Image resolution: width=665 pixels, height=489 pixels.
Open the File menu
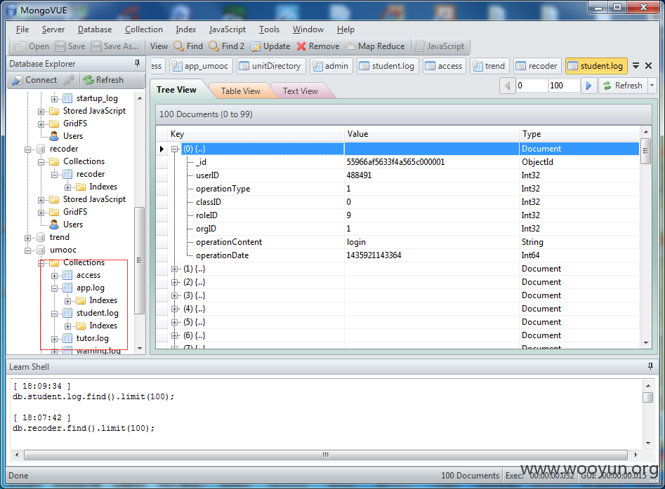pos(22,29)
